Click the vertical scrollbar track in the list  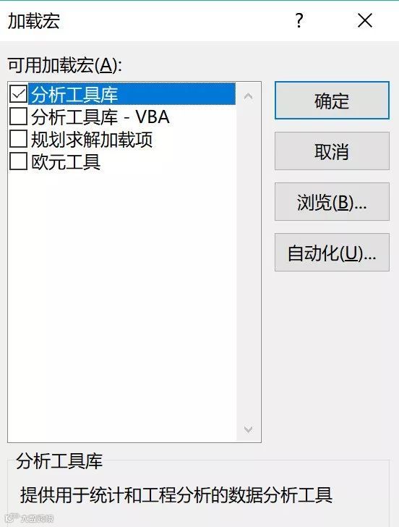(249, 262)
